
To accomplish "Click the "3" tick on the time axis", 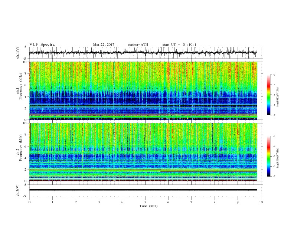I will 99,202.
